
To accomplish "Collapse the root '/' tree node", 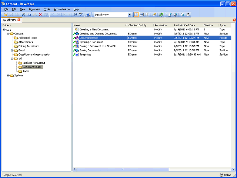I will (x=4, y=30).
